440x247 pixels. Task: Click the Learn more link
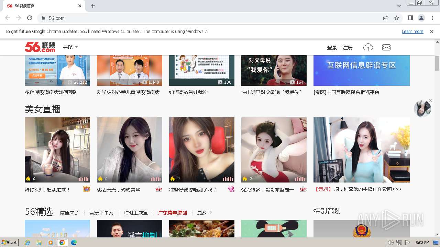pos(412,31)
